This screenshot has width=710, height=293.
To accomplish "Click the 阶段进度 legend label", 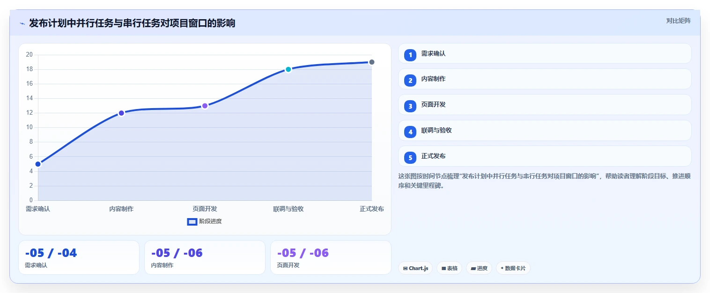I will 210,221.
